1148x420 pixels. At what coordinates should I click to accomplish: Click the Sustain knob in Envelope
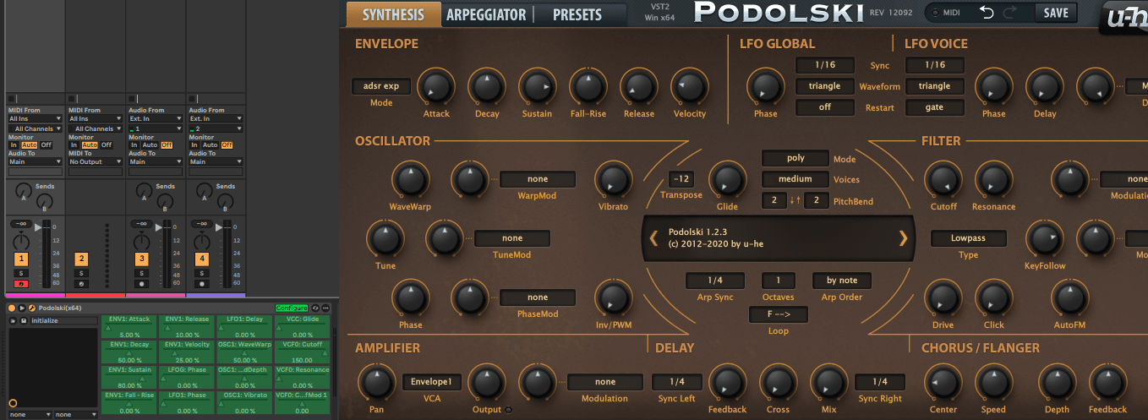pyautogui.click(x=537, y=86)
